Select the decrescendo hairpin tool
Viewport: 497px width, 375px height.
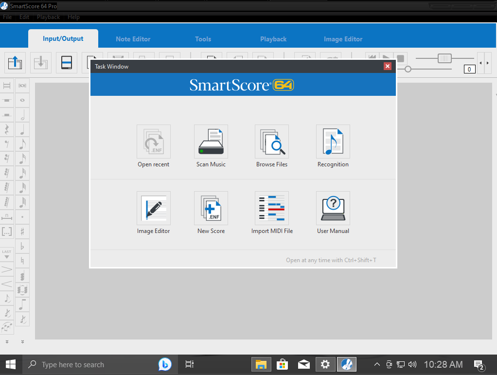7,270
